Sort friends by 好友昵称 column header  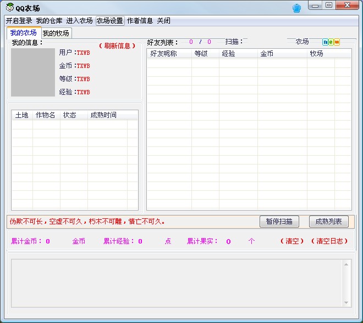169,54
